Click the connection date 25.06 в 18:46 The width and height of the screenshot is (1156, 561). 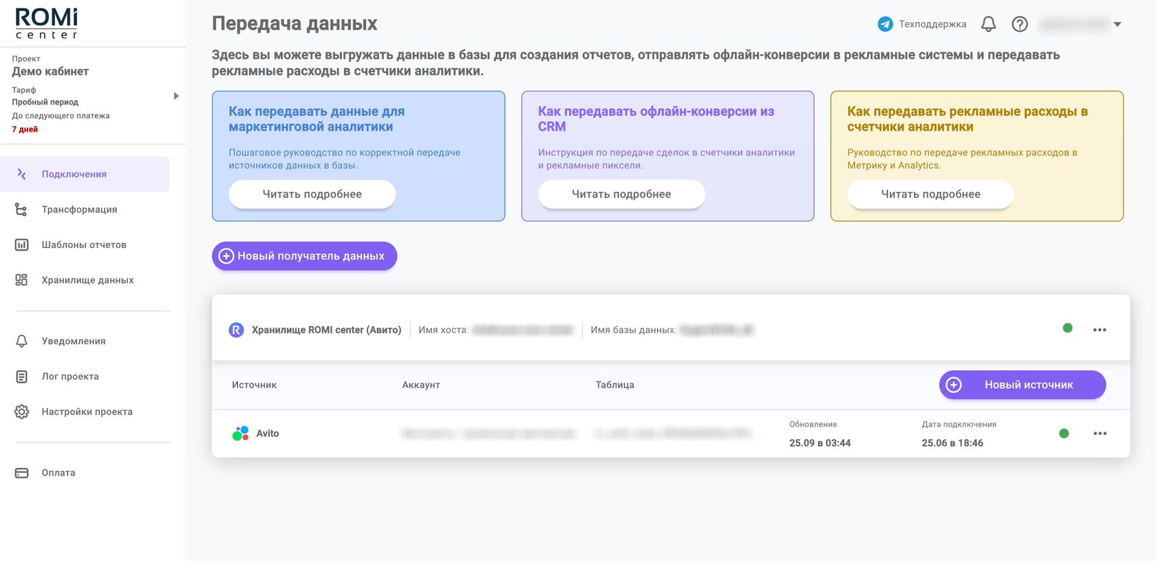click(x=952, y=443)
